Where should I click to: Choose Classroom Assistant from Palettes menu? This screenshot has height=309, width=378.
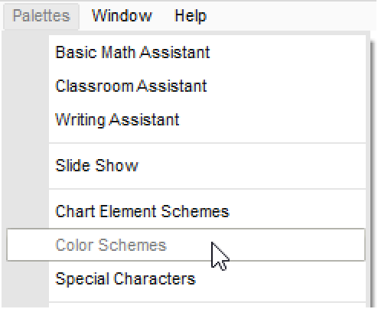pyautogui.click(x=186, y=86)
